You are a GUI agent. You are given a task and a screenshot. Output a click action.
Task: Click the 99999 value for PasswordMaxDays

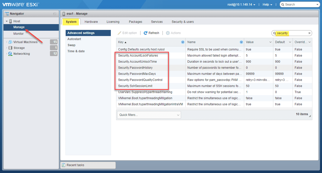[x=250, y=74]
